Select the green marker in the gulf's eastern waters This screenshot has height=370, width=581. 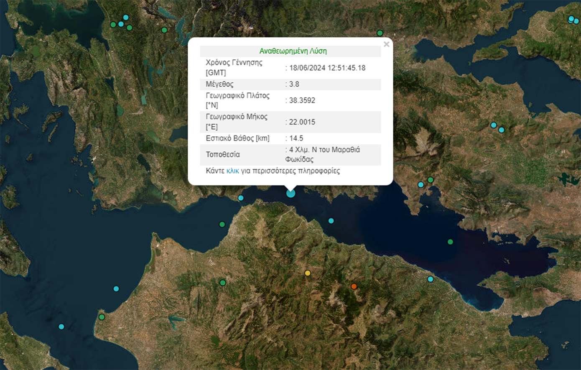coord(450,242)
